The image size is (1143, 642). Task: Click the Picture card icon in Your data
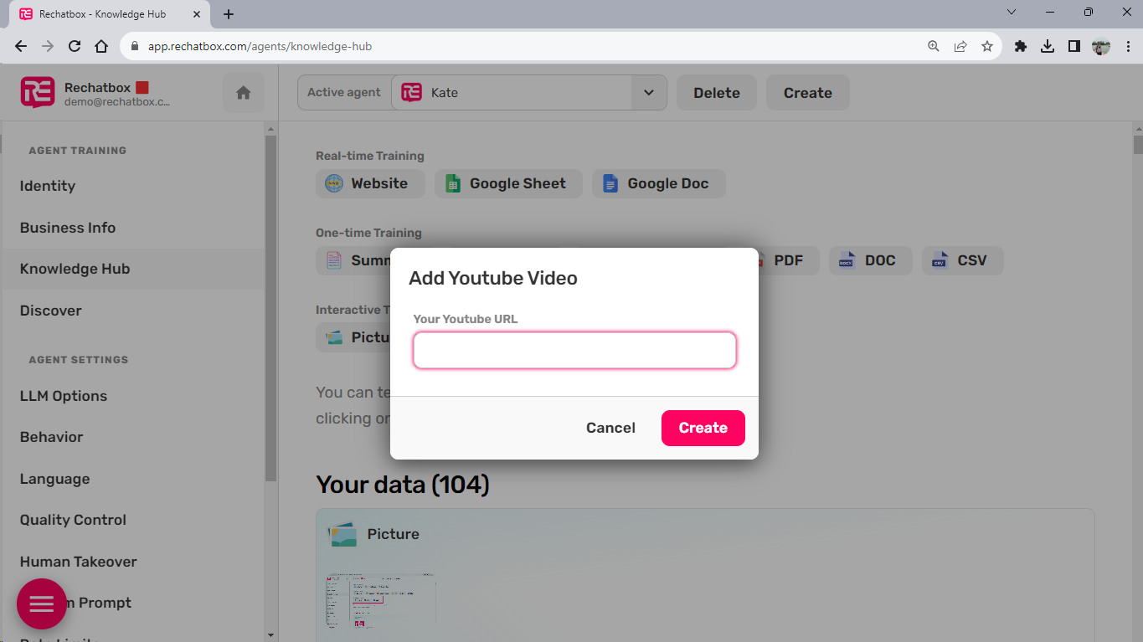pos(343,534)
